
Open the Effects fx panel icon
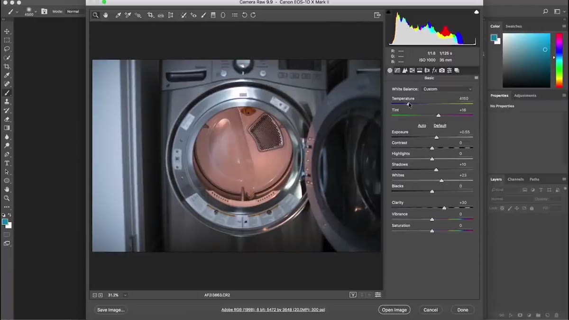[x=434, y=71]
